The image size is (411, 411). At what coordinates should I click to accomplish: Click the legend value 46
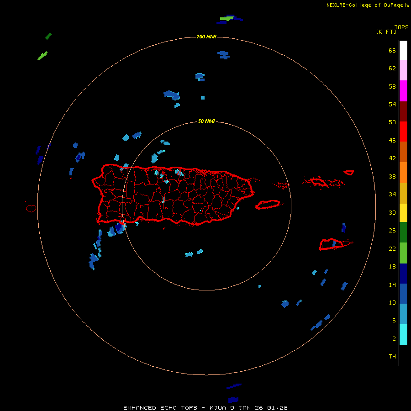392,141
